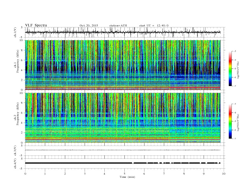Click the 6 kHz tick of ch.1 spectrogram
252x195 pixels.
tap(22, 60)
